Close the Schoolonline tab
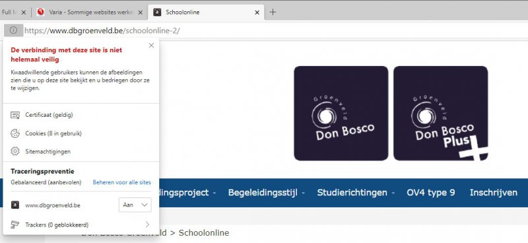 tap(257, 13)
